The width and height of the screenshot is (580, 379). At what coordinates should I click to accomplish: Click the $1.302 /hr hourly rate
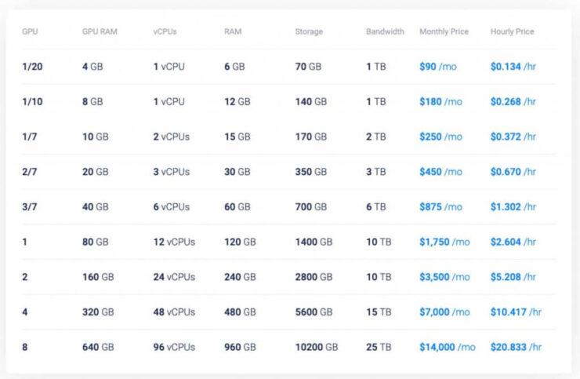(513, 206)
